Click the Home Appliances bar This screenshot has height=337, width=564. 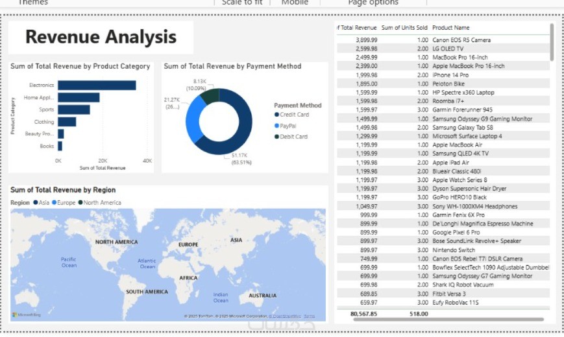point(79,97)
